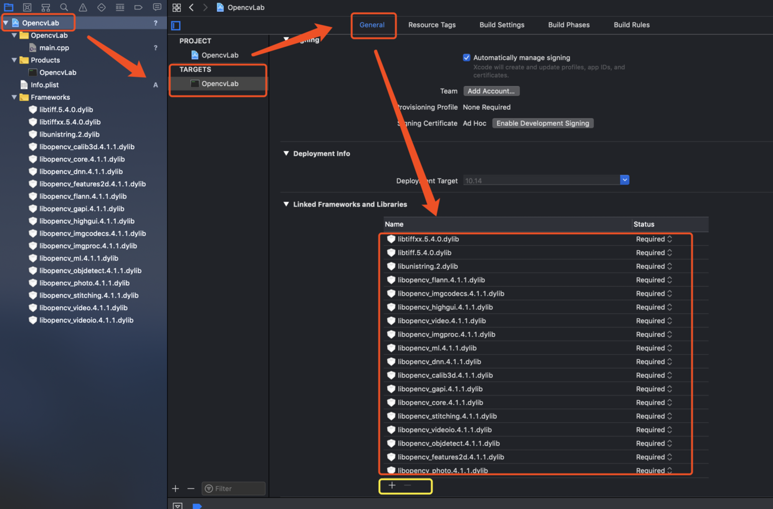Viewport: 773px width, 509px height.
Task: Open the Deployment Target dropdown
Action: click(x=625, y=180)
